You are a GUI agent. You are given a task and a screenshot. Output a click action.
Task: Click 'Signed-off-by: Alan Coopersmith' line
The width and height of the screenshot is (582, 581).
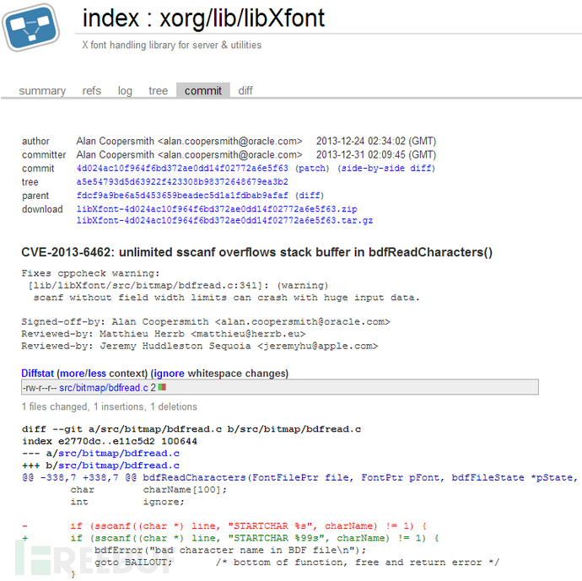click(206, 321)
